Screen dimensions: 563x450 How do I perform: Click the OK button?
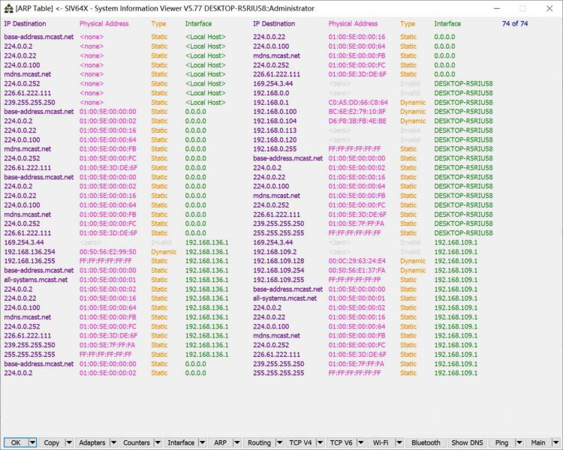(x=16, y=442)
